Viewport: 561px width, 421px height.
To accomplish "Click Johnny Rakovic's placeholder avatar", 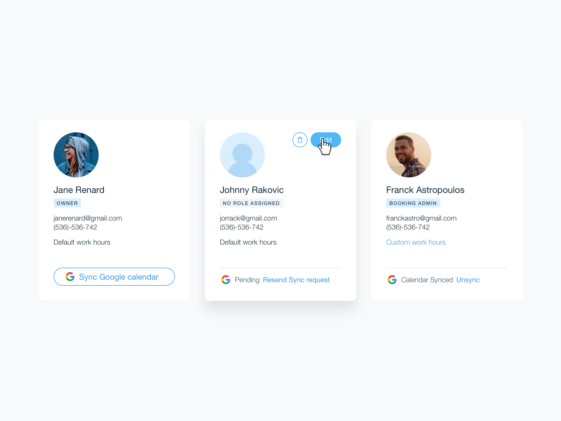I will (242, 155).
